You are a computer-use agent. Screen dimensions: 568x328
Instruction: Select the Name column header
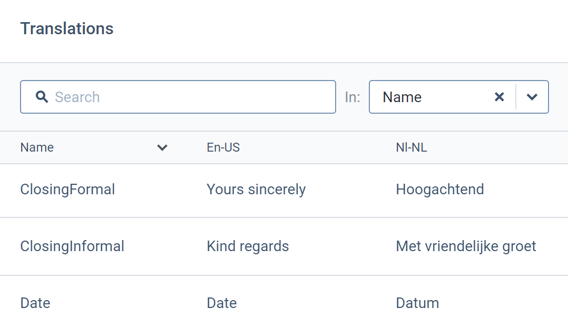(36, 148)
